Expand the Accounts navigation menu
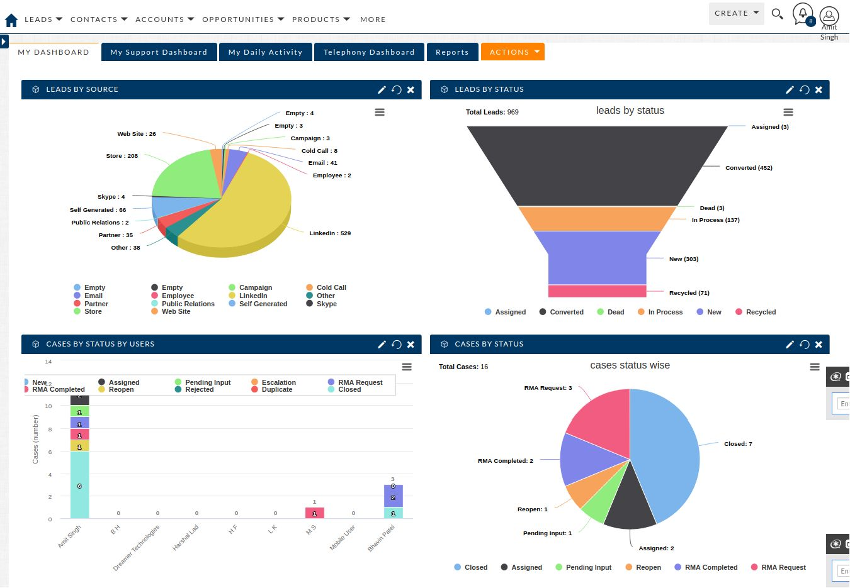Image resolution: width=850 pixels, height=588 pixels. point(165,19)
